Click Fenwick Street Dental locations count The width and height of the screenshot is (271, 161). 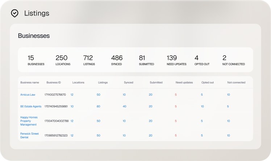[x=72, y=135]
